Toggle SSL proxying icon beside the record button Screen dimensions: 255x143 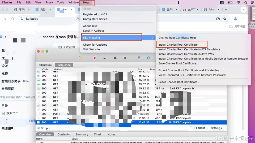(105, 58)
